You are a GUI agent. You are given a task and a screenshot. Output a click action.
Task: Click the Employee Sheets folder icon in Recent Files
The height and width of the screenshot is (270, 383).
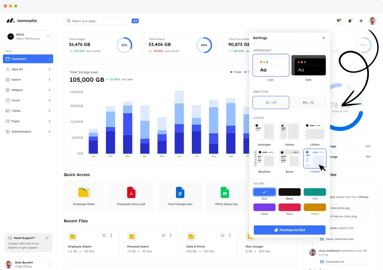click(x=73, y=237)
